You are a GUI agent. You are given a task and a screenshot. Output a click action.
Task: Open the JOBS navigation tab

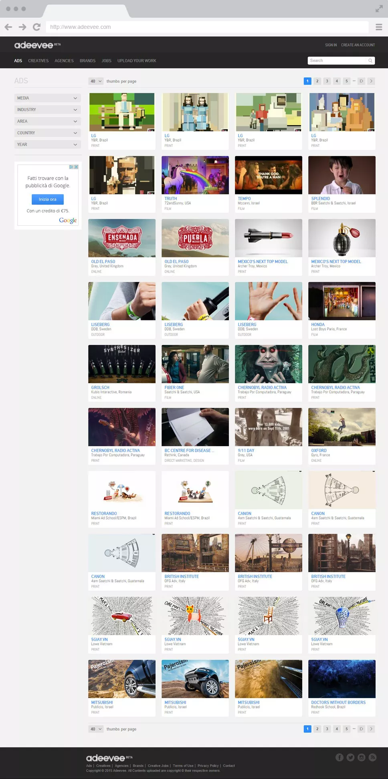click(106, 61)
